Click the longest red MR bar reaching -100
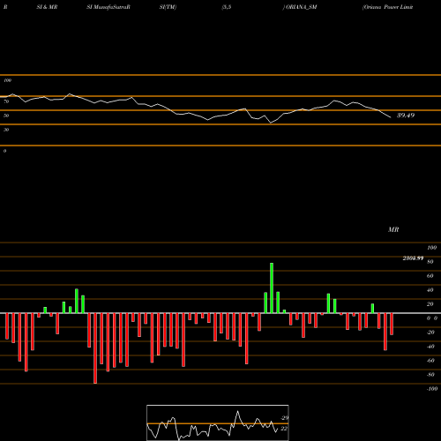 [95, 348]
